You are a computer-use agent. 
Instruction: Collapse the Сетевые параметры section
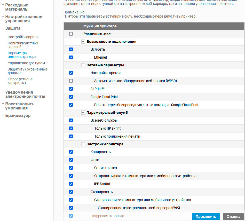83,65
